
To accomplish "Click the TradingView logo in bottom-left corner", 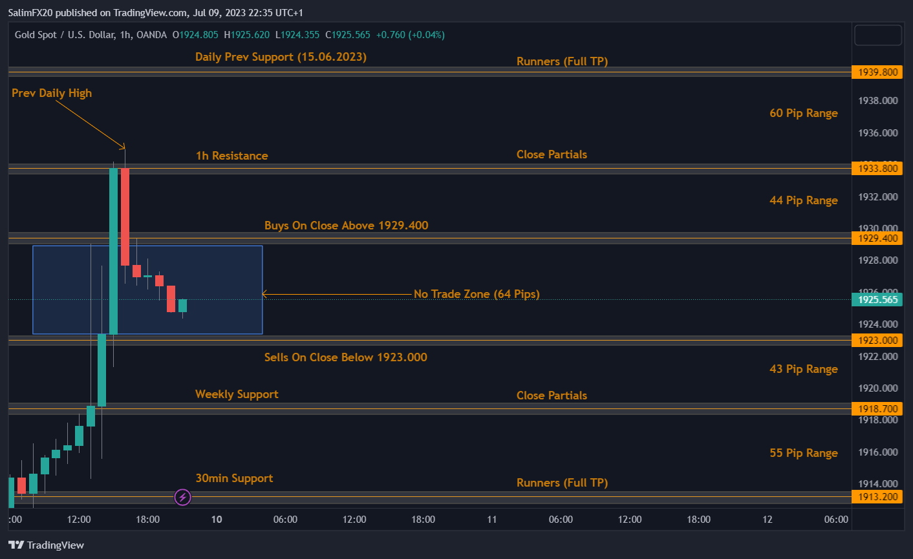I will coord(46,545).
